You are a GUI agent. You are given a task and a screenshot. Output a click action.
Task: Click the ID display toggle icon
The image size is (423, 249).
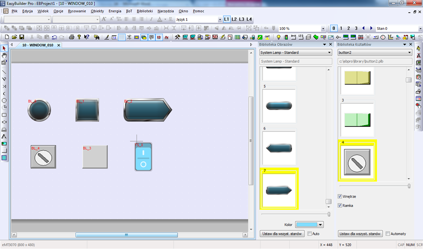[159, 37]
